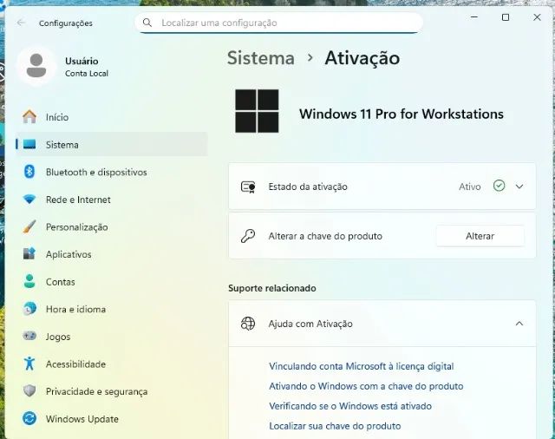Expand the Estado da ativação chevron
Image resolution: width=555 pixels, height=439 pixels.
pyautogui.click(x=519, y=187)
